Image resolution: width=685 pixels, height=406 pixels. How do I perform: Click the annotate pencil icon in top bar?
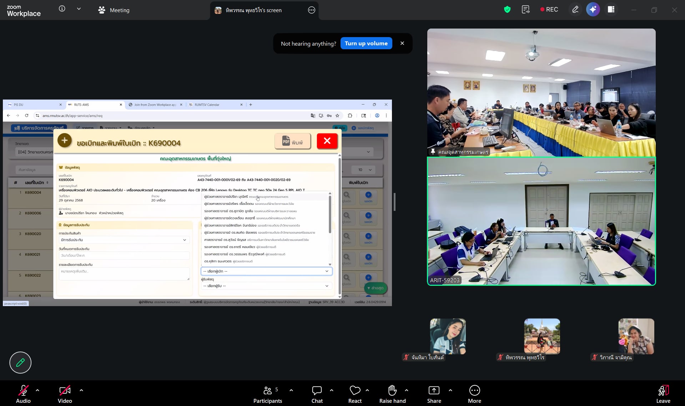pos(575,10)
